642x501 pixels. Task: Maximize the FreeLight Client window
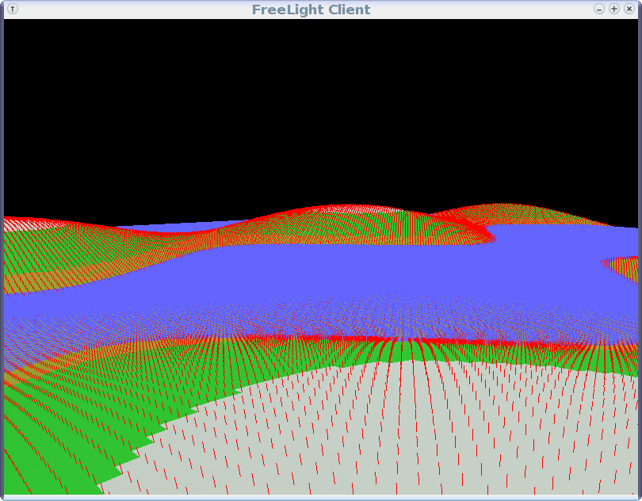[x=614, y=9]
